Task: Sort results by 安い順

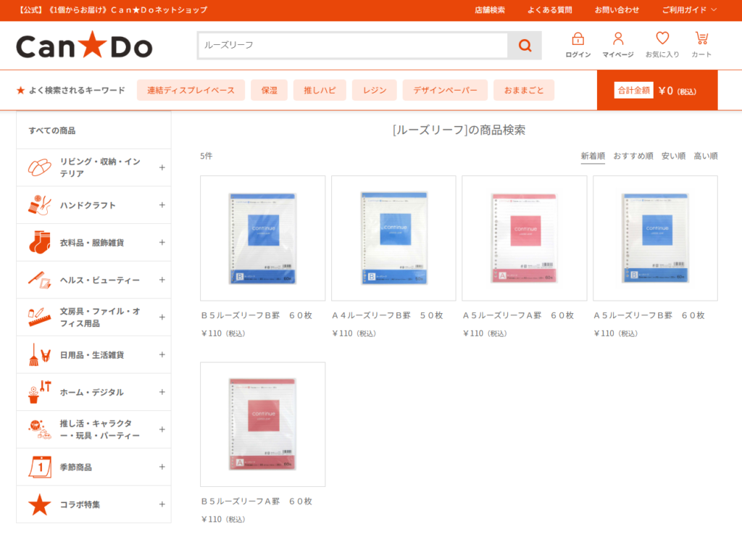Action: coord(673,156)
